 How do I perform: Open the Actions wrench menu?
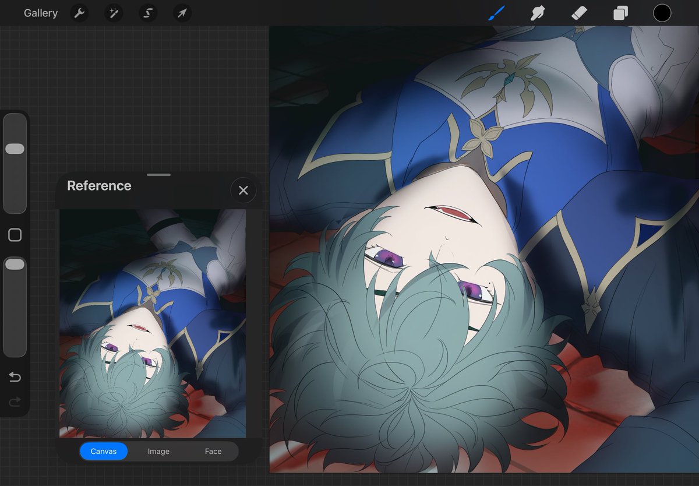tap(79, 13)
